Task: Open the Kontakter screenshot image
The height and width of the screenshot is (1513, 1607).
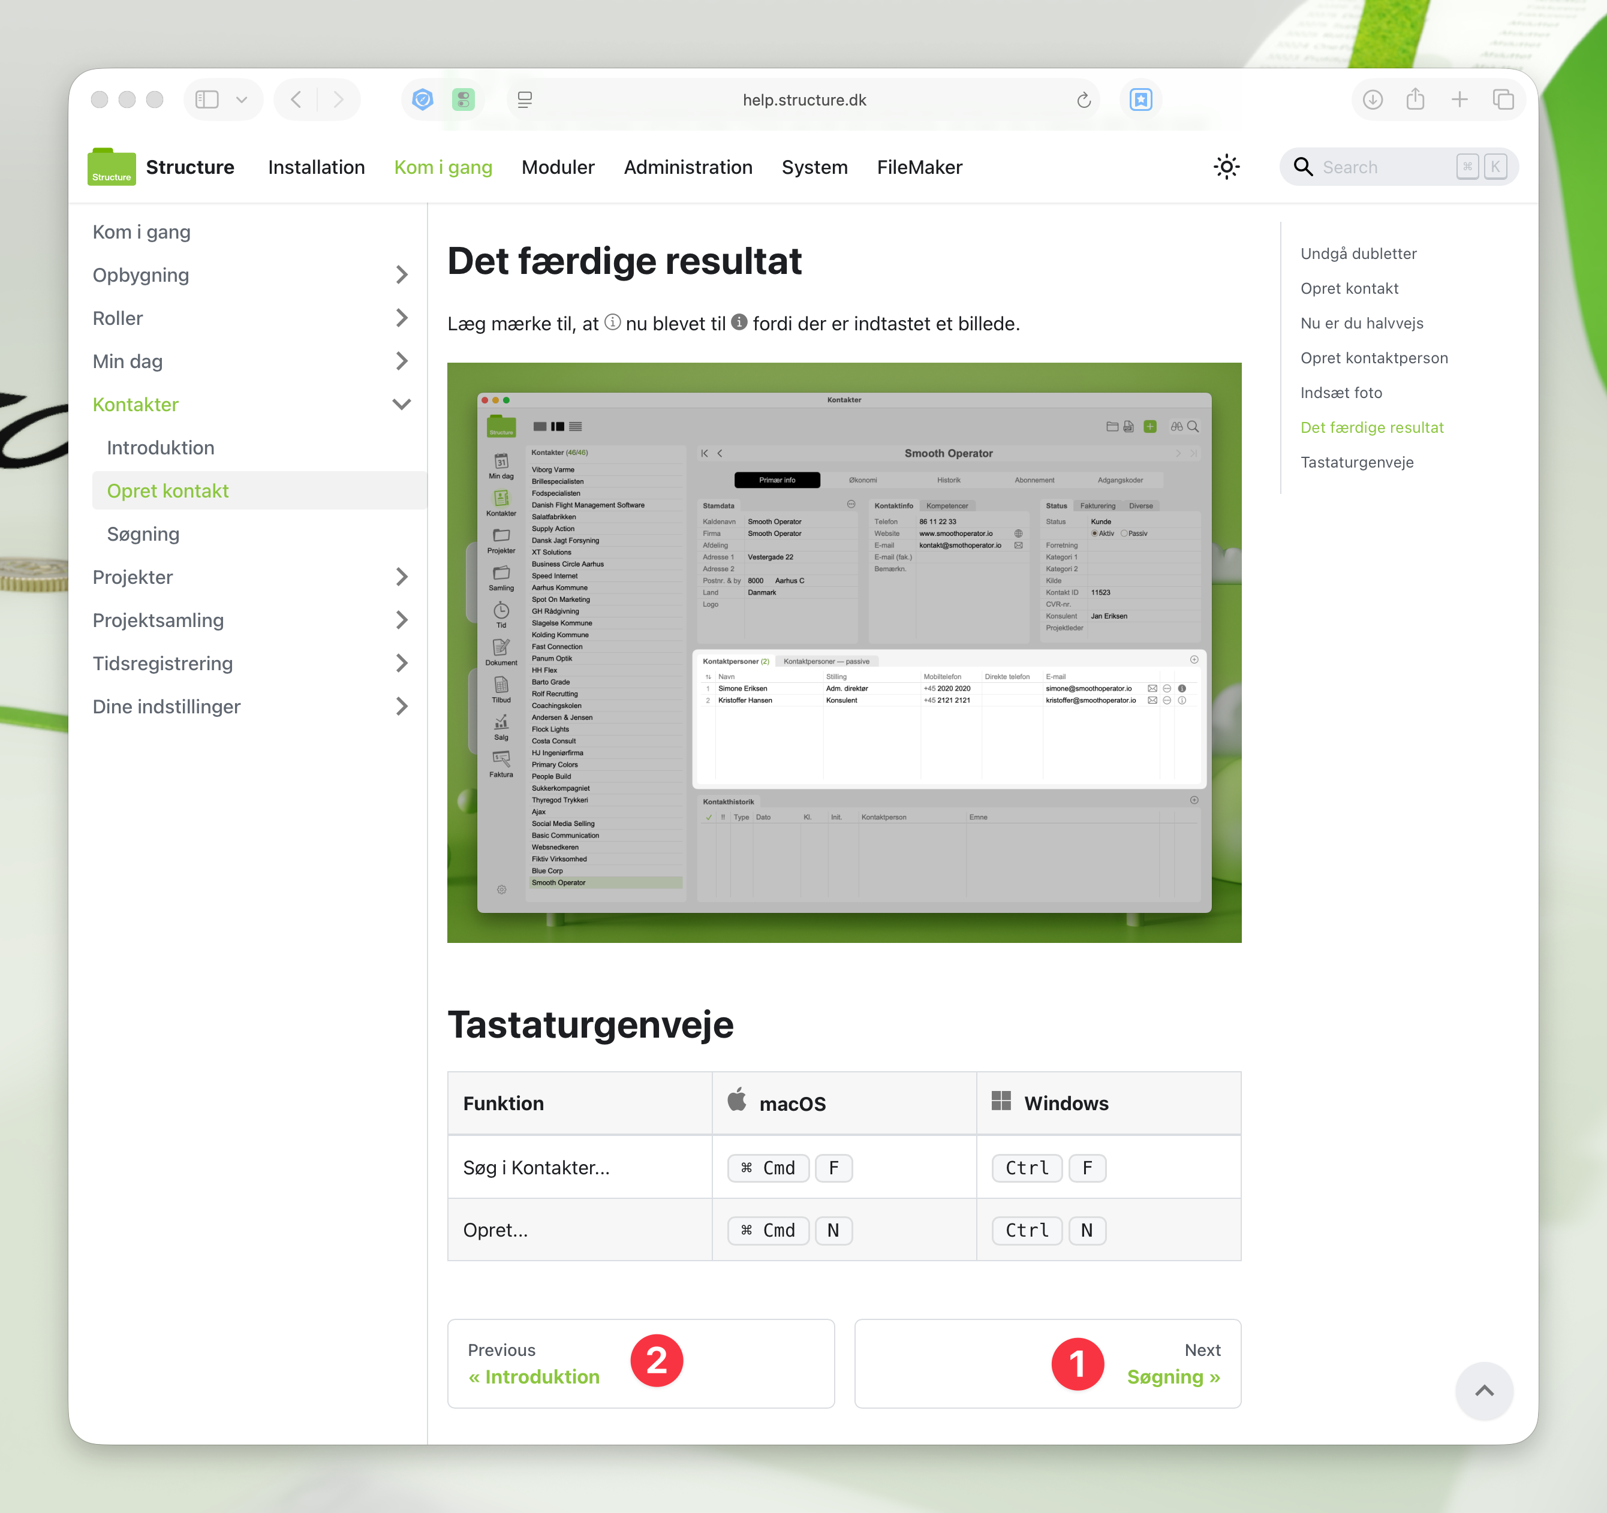Action: pos(843,652)
